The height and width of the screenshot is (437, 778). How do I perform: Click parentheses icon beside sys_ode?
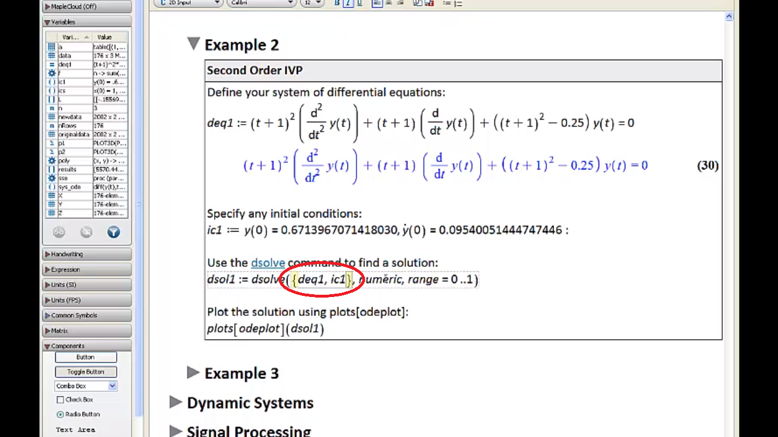pos(52,187)
